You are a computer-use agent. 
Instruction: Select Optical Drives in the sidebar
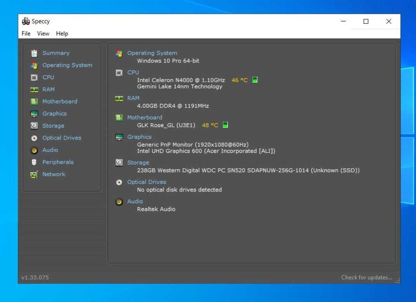coord(62,138)
